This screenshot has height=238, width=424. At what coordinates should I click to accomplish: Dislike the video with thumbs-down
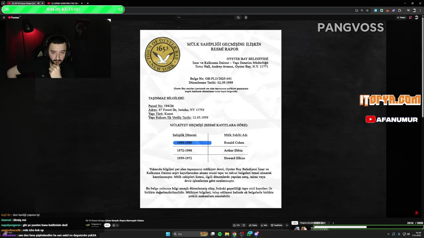pos(244,225)
